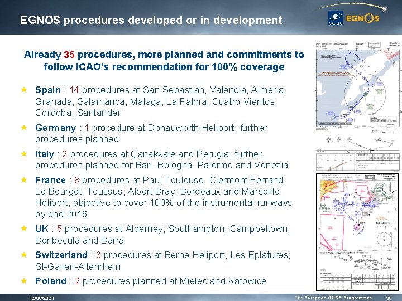This screenshot has width=402, height=301.
Task: Select the red '35' number in the subtitle
Action: click(x=69, y=55)
